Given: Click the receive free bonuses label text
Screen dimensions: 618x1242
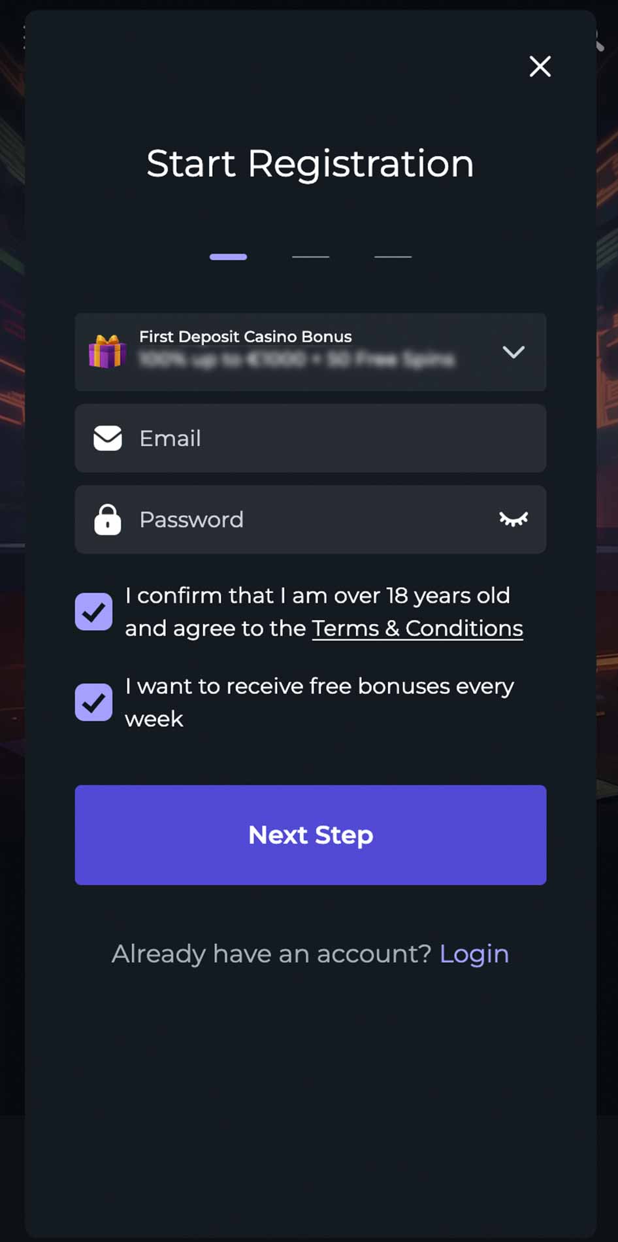Looking at the screenshot, I should coord(319,702).
